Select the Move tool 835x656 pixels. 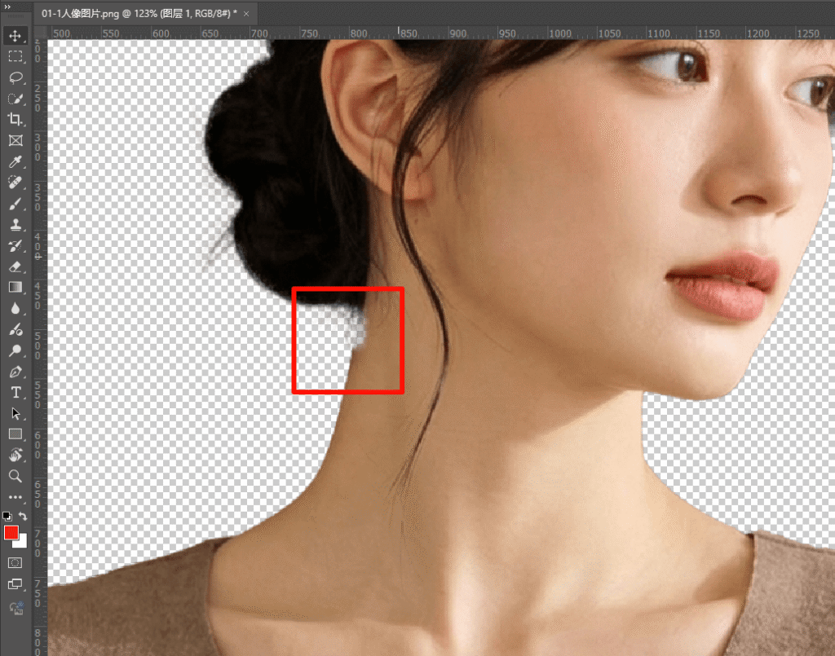click(x=15, y=36)
